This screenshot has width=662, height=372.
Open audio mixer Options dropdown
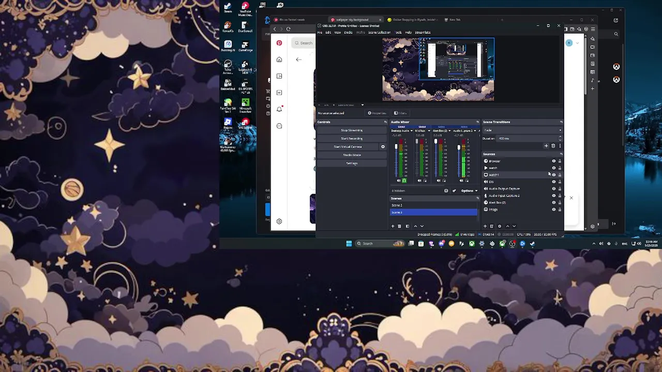click(469, 191)
